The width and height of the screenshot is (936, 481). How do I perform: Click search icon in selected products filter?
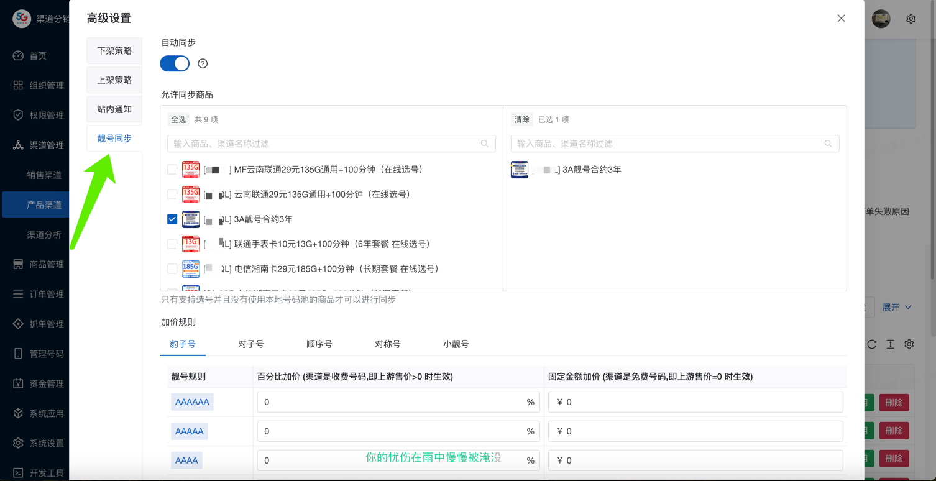828,144
